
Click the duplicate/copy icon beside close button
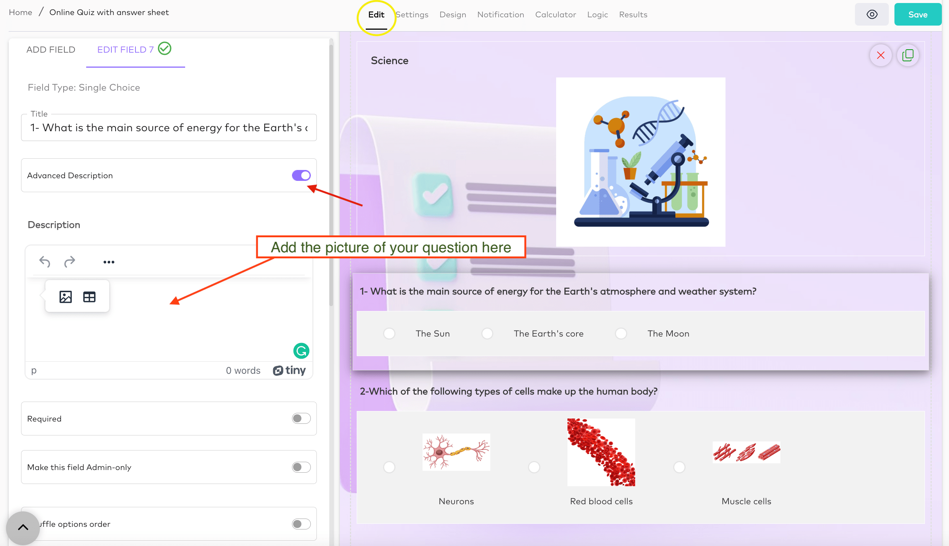[x=908, y=54]
